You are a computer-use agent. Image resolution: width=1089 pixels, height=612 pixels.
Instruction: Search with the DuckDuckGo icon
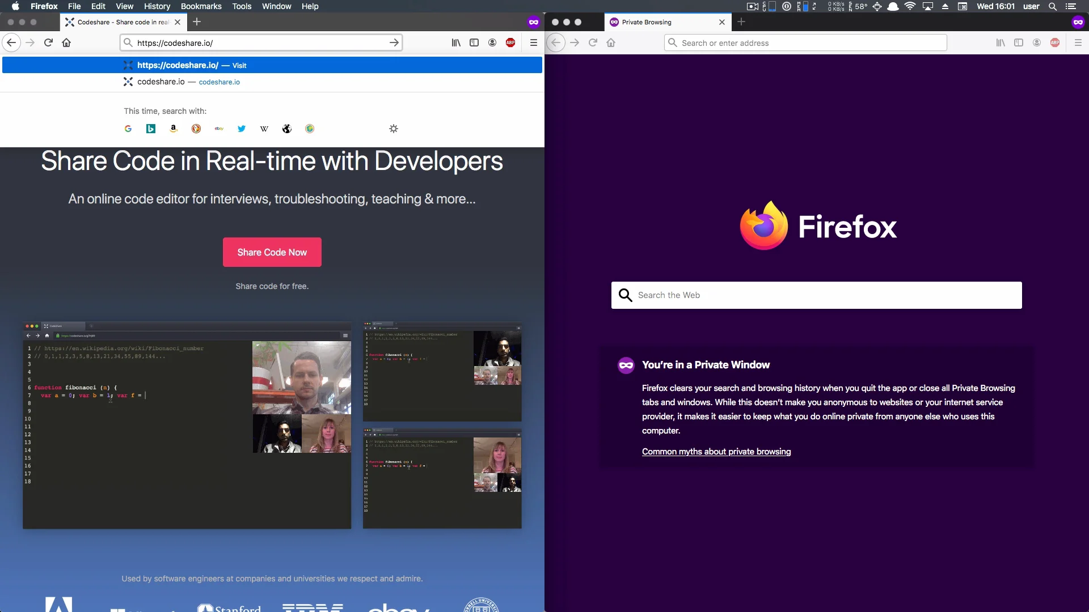pos(196,129)
